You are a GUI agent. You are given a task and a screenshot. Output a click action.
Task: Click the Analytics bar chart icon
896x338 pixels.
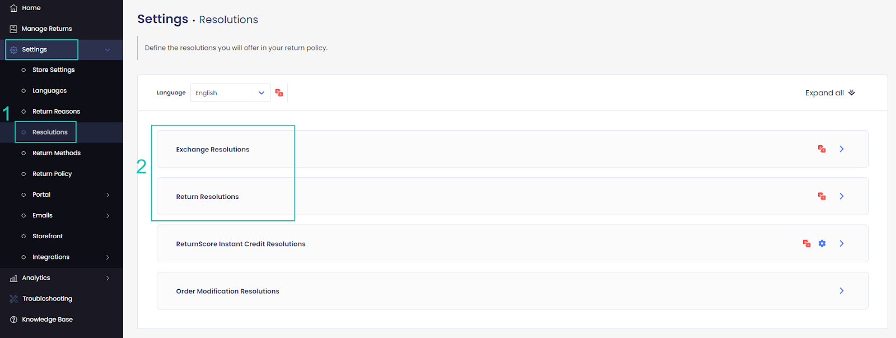click(13, 278)
